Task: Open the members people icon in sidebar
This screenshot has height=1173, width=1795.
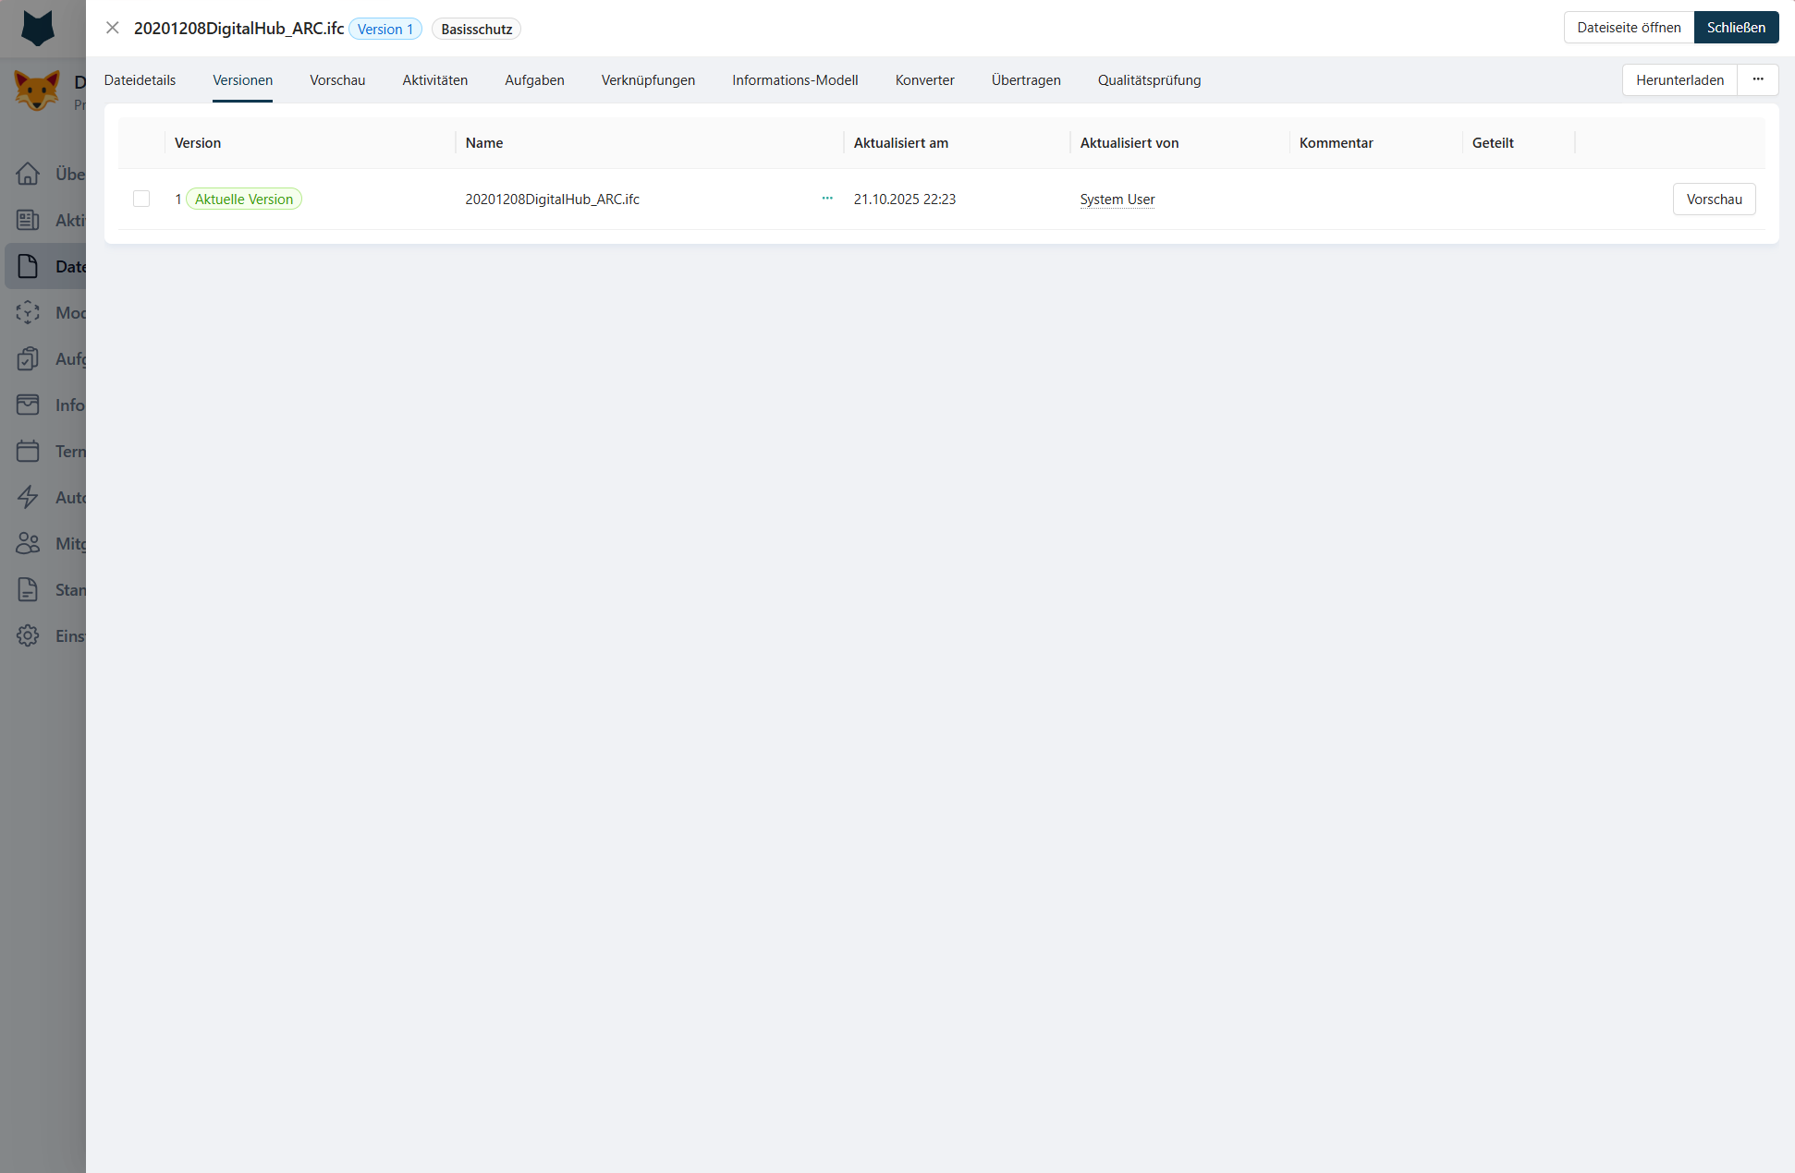Action: pyautogui.click(x=28, y=543)
